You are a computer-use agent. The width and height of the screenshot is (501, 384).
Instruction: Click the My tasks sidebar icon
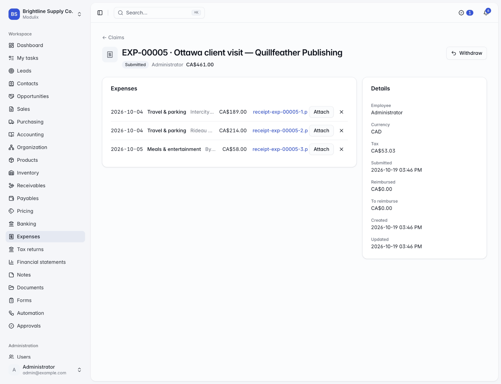[11, 58]
